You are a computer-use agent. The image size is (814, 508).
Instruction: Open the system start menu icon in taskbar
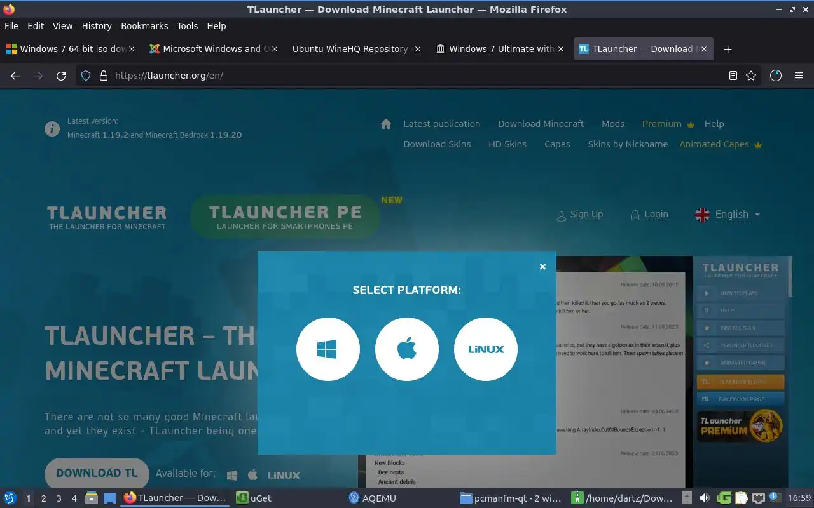(10, 498)
